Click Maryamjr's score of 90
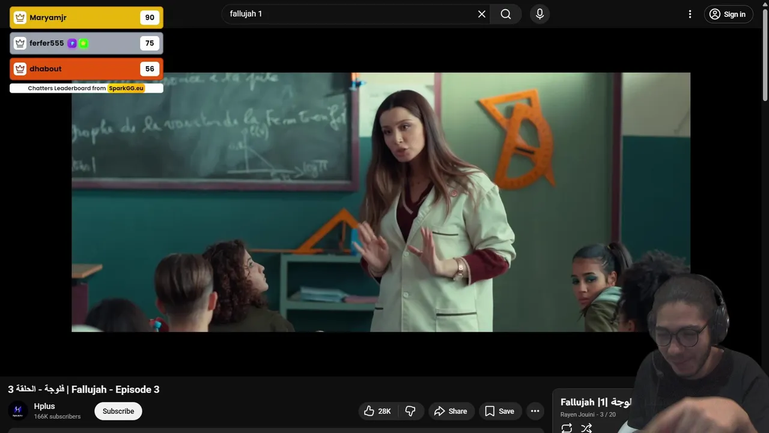 [x=150, y=17]
